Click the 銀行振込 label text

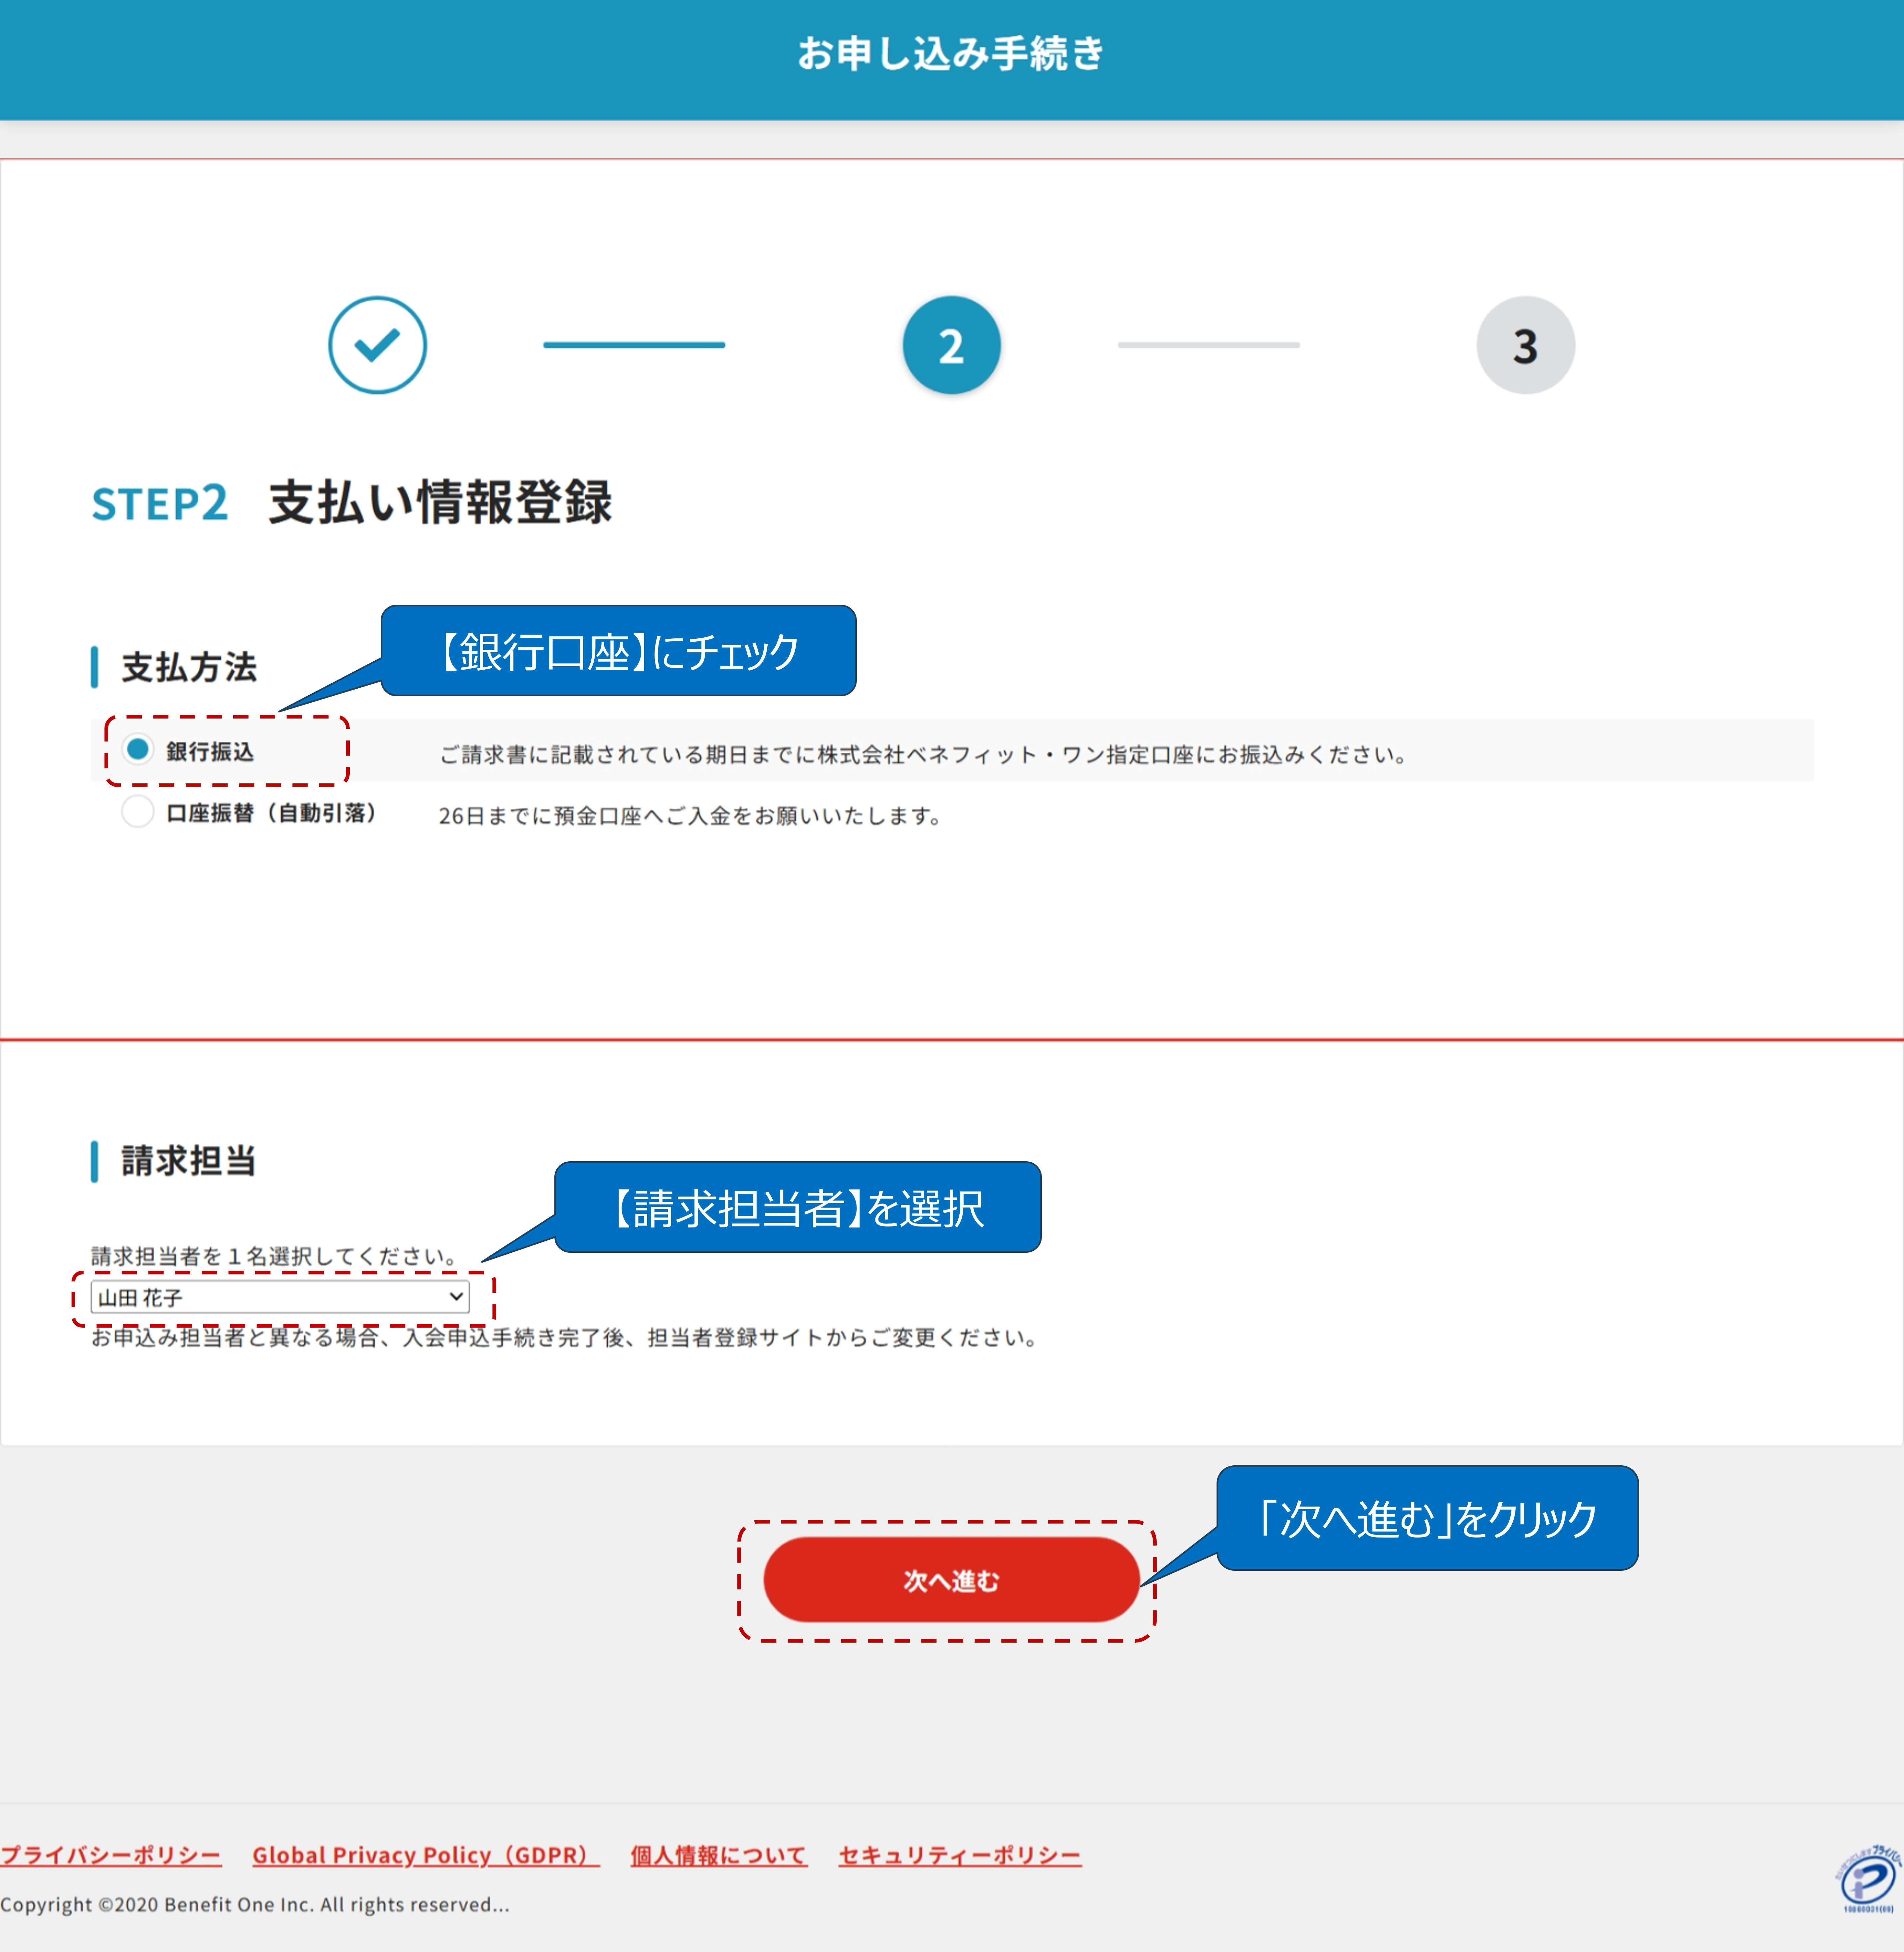210,751
